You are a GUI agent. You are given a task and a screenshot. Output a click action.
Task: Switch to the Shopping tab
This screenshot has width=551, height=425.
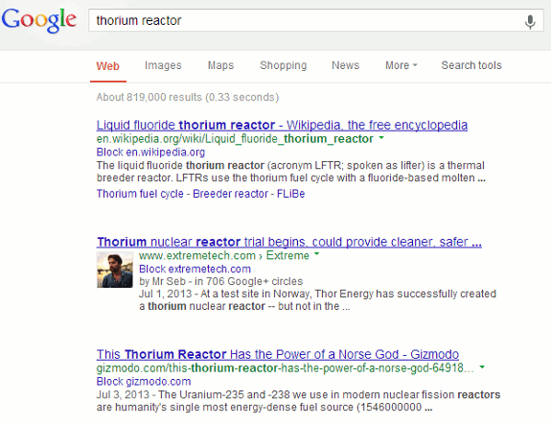tap(284, 65)
